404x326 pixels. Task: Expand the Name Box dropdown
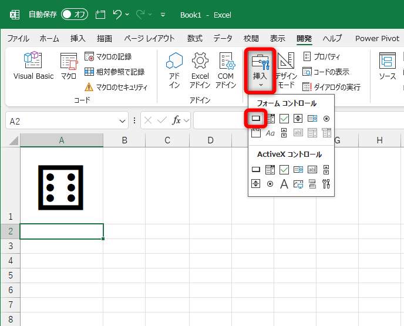point(122,121)
